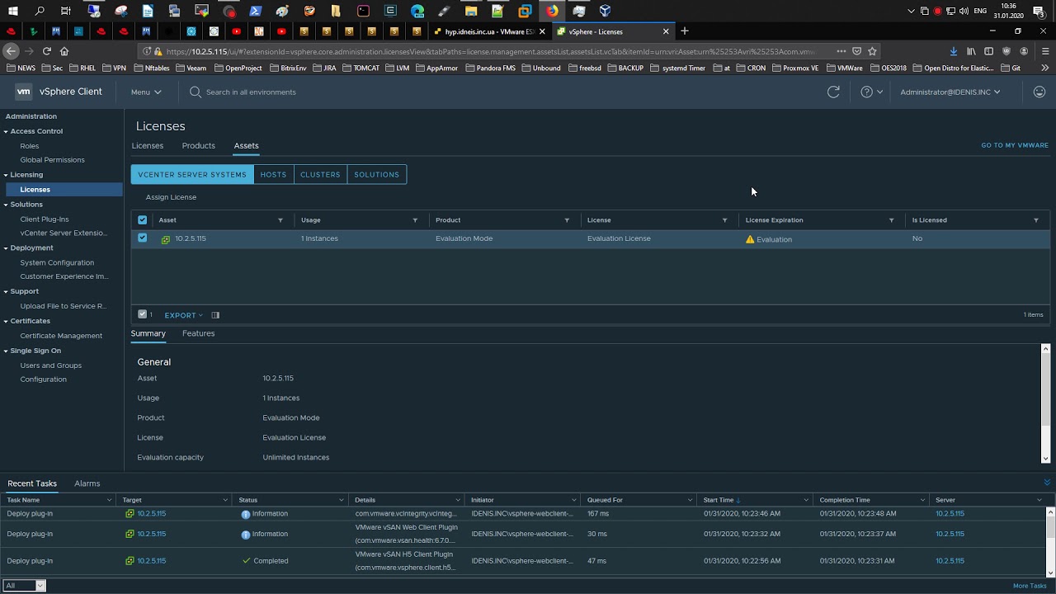Toggle the selected-count checkbox in table footer
The height and width of the screenshot is (594, 1056).
[143, 314]
